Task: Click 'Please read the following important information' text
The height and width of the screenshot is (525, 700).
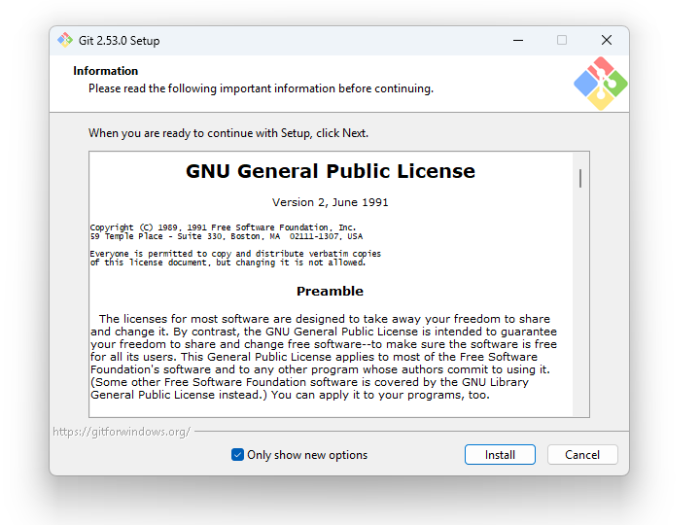Action: pos(261,88)
